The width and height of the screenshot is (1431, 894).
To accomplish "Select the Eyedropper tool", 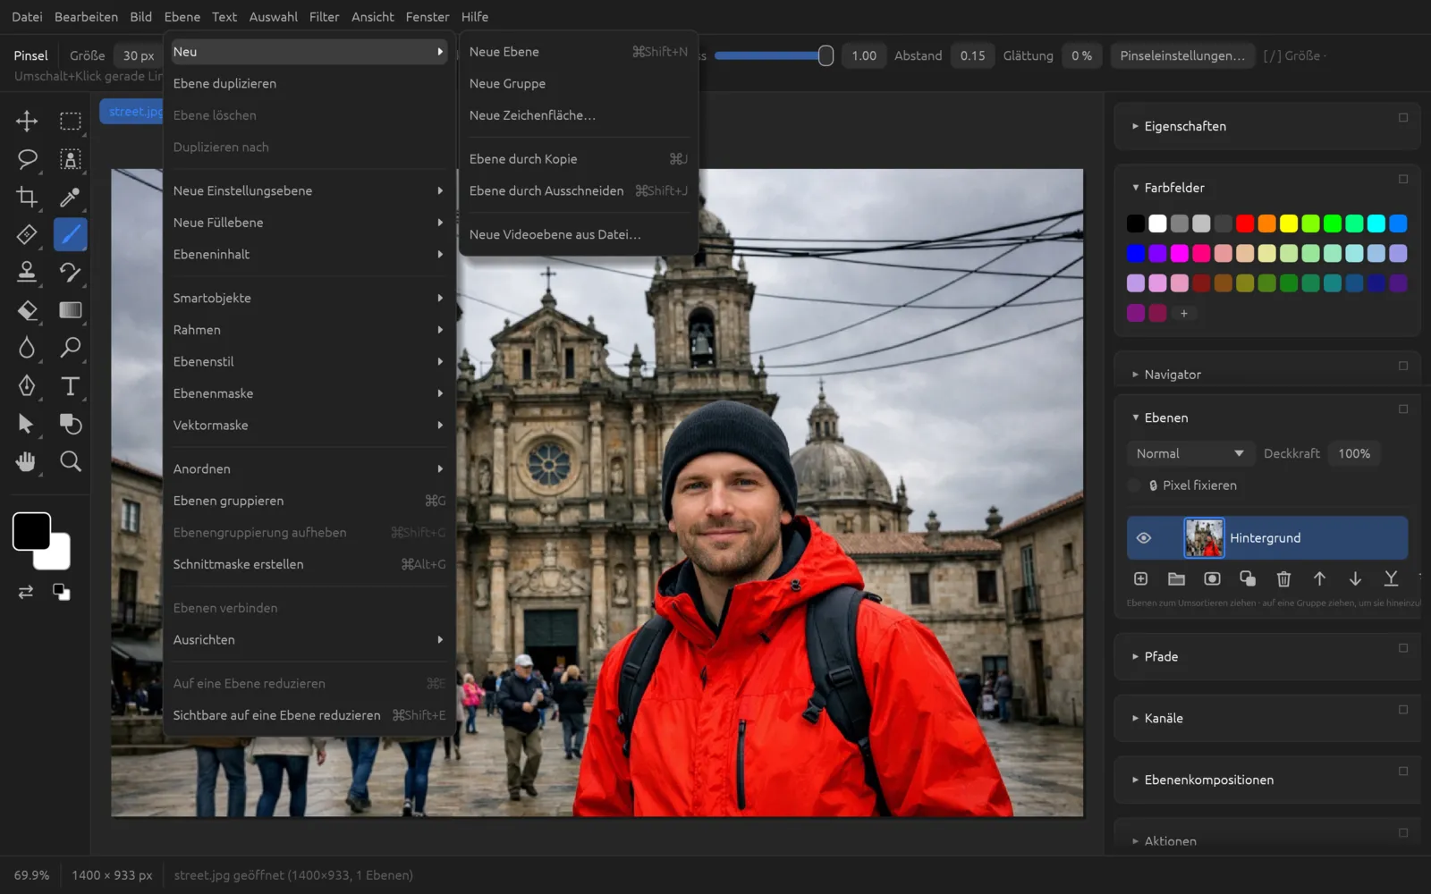I will [x=70, y=197].
